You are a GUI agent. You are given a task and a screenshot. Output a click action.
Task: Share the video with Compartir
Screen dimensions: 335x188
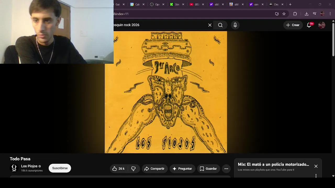click(154, 169)
